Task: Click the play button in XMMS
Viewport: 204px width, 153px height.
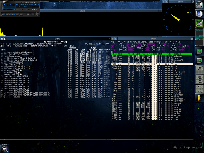Action: (x=7, y=14)
